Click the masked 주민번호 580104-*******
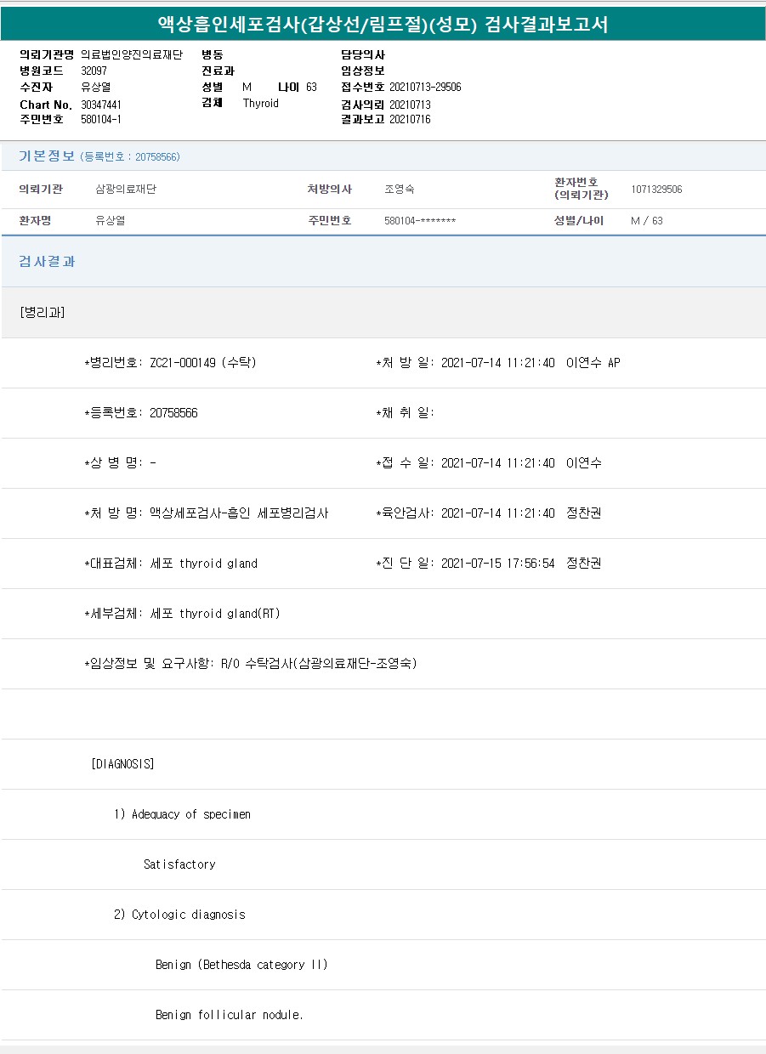 click(x=420, y=221)
